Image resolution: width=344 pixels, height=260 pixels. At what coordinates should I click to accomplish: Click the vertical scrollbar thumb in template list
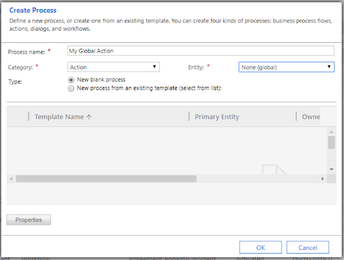click(x=332, y=142)
